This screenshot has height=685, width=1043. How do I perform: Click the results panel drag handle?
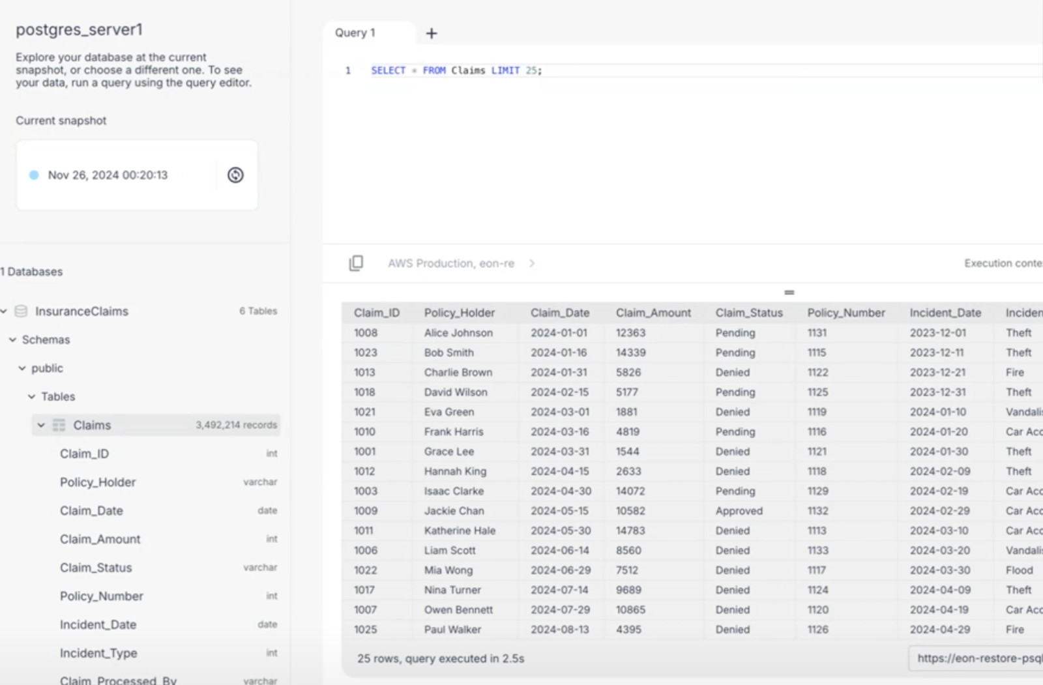789,293
